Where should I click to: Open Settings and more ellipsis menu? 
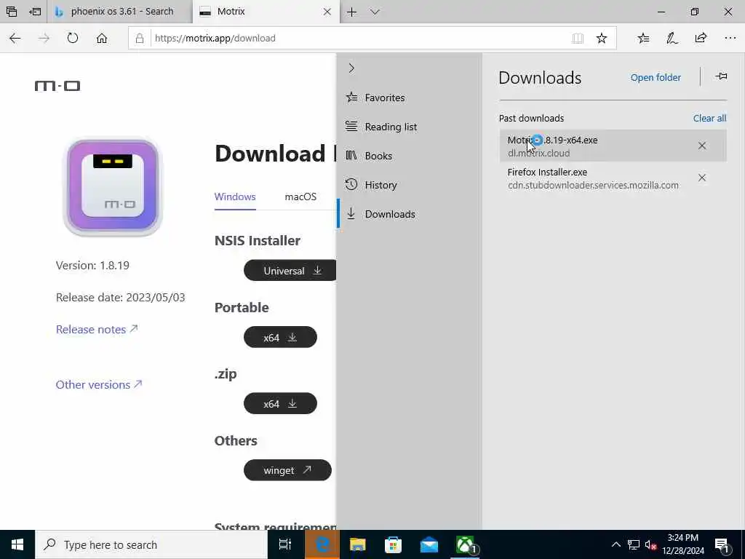pos(730,38)
